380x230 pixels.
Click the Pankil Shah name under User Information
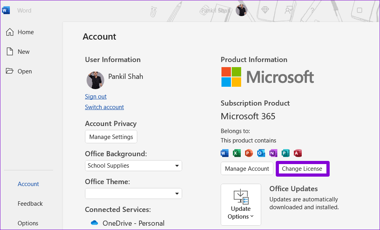click(x=125, y=77)
